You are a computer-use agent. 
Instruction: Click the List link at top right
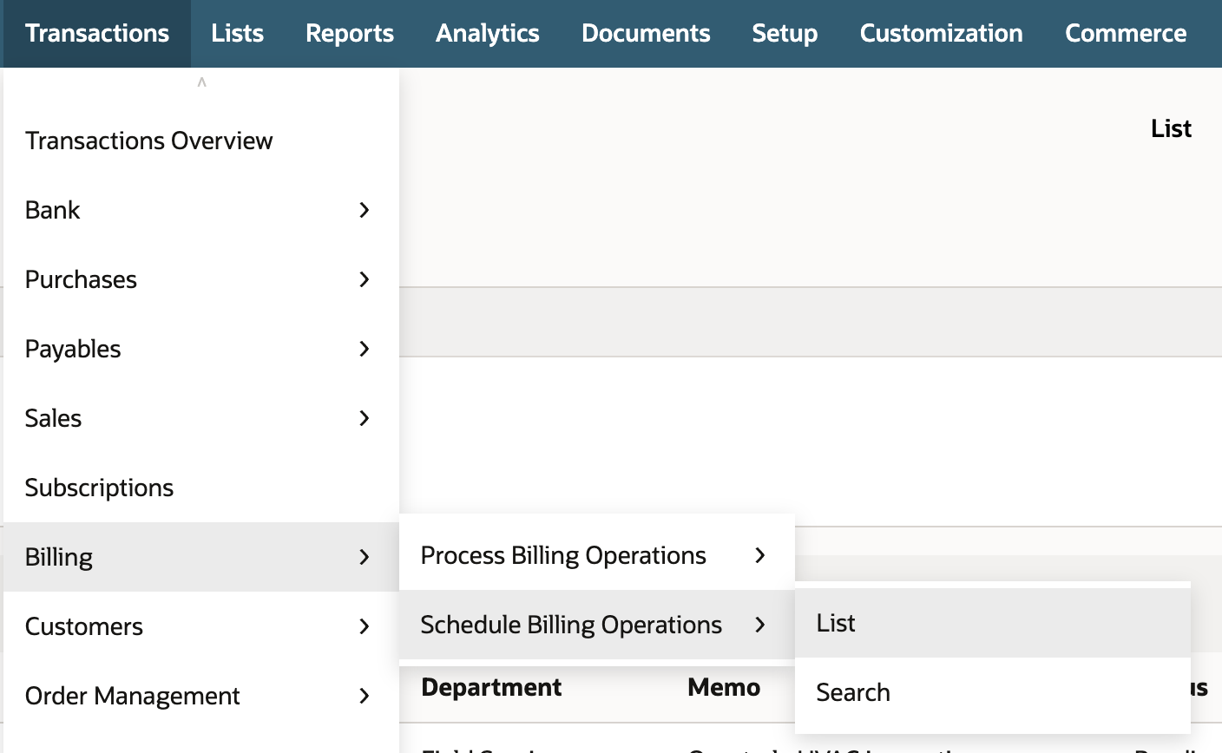point(1171,128)
